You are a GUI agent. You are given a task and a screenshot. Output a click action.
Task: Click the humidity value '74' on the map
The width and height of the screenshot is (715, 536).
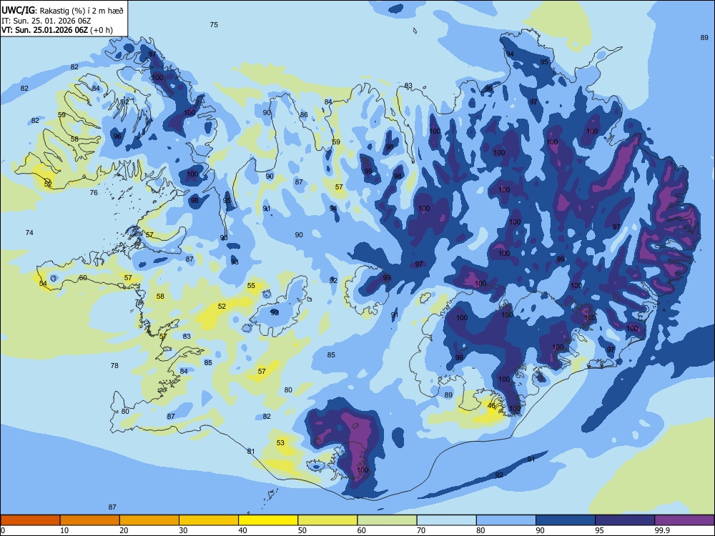29,232
